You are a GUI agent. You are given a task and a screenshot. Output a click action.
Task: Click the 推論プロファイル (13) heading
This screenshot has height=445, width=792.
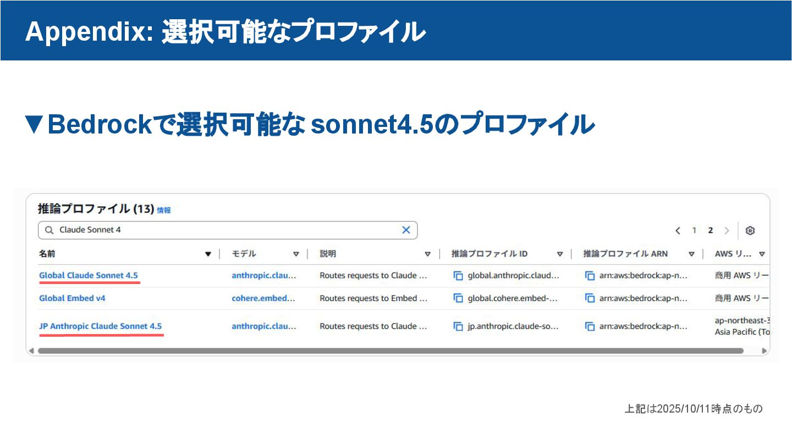(x=96, y=209)
